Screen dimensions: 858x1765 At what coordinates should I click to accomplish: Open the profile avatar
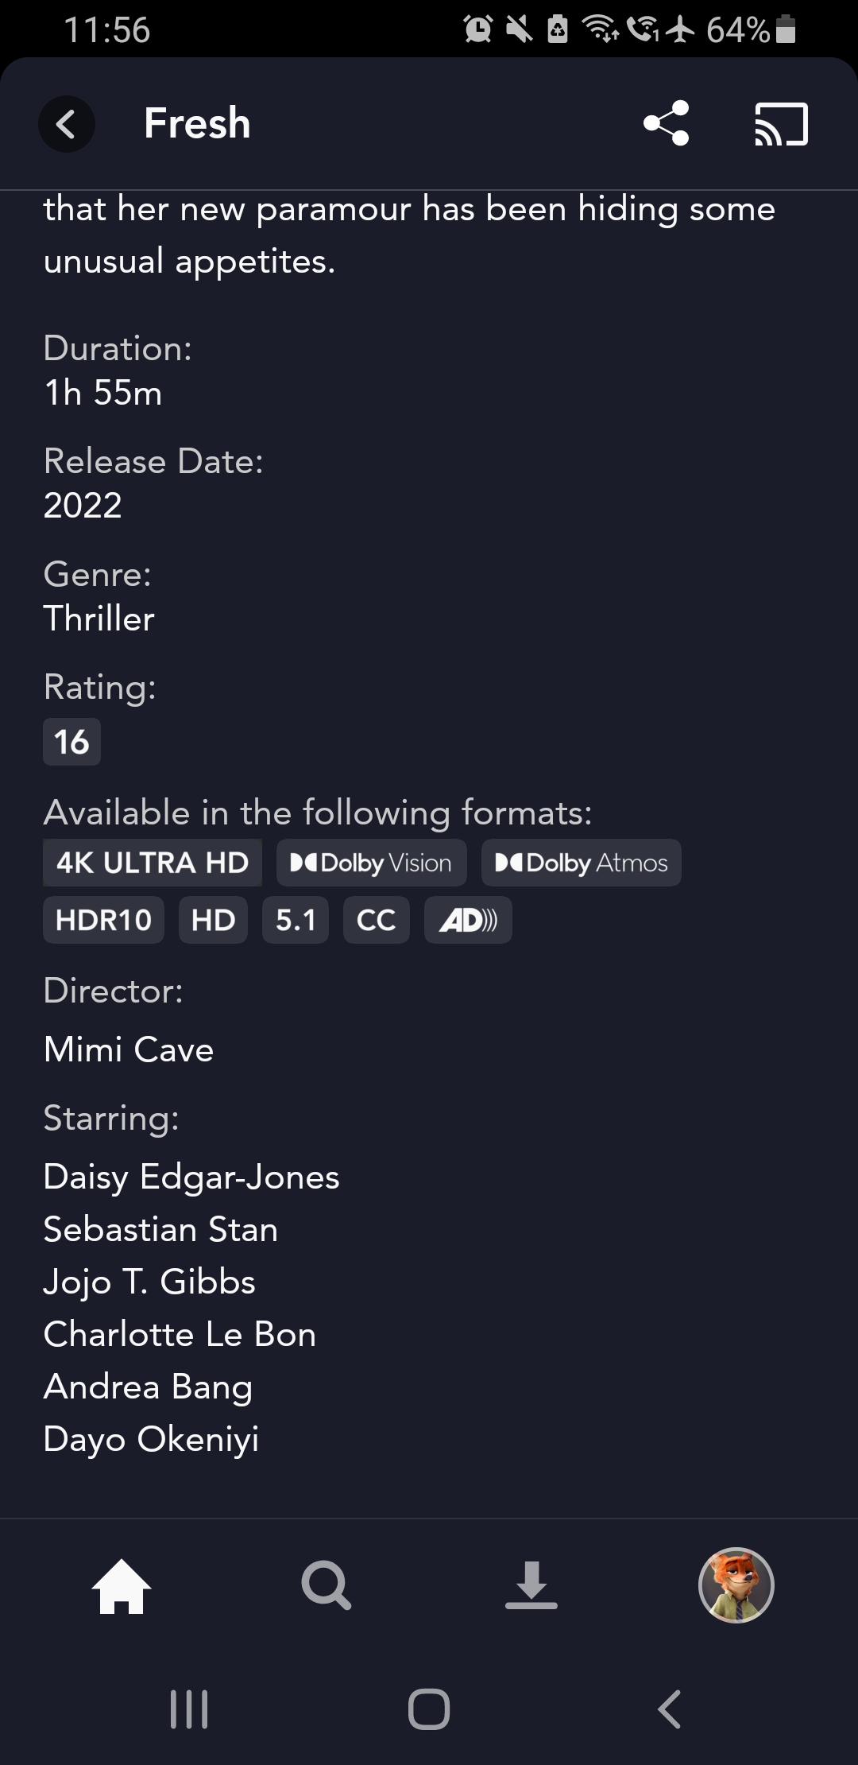tap(736, 1585)
